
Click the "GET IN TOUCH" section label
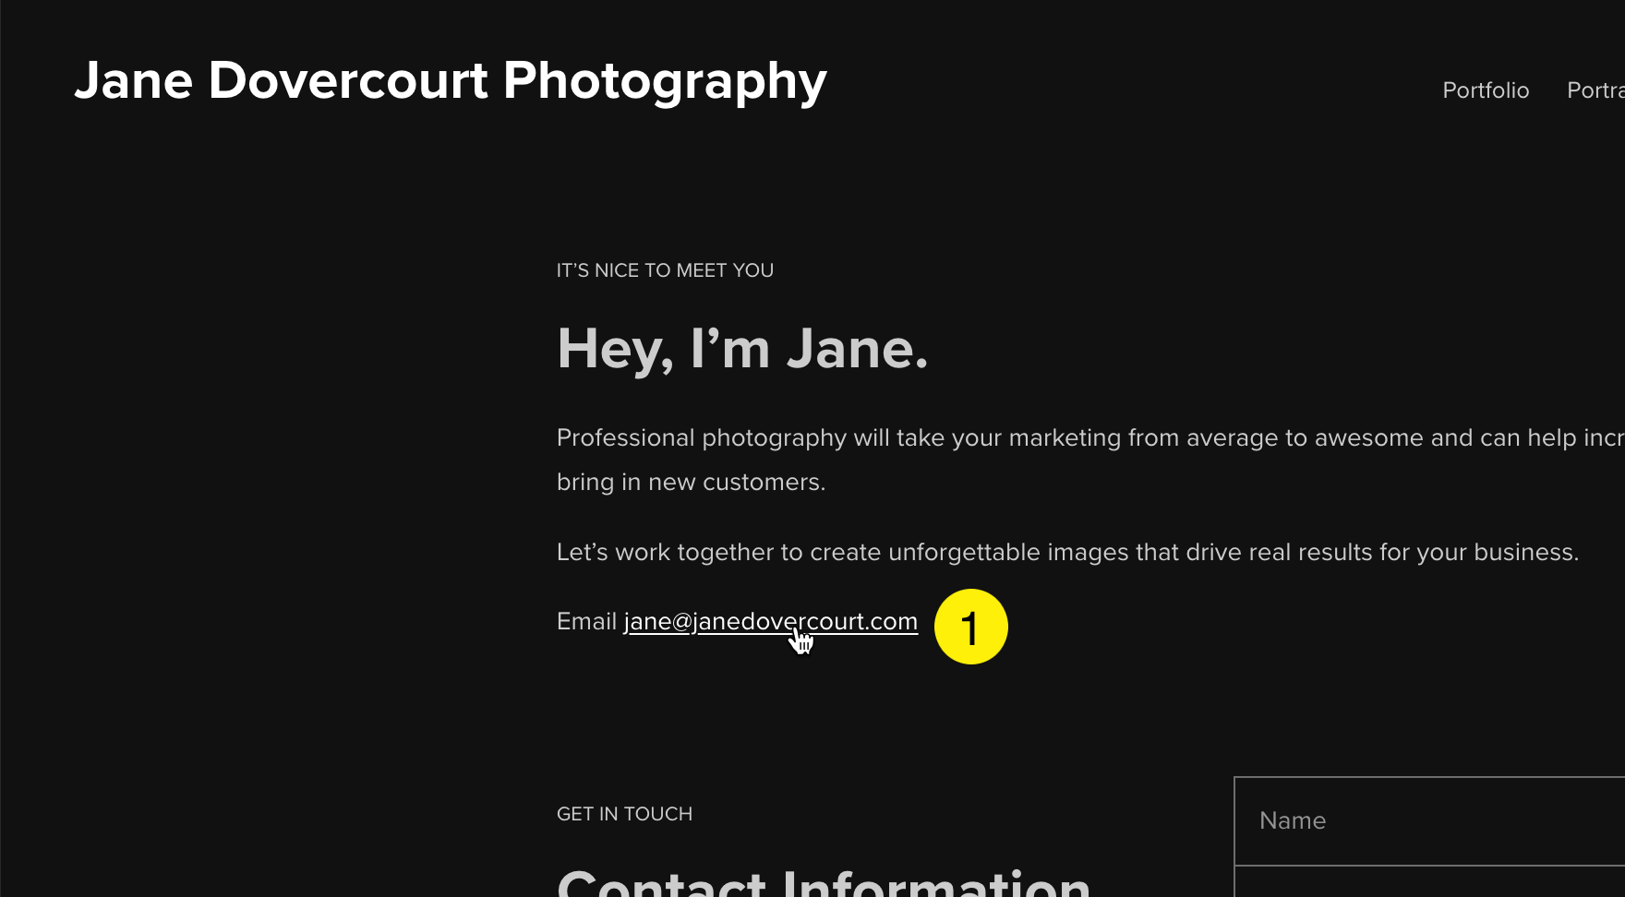tap(624, 814)
